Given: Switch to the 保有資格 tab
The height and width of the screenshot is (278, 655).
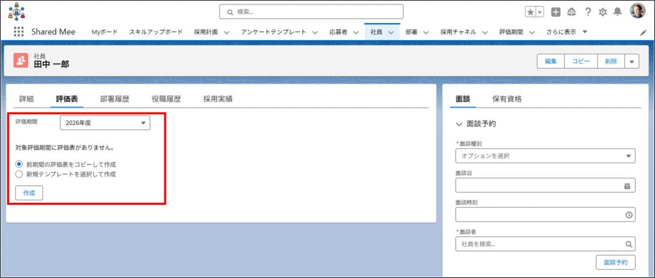Looking at the screenshot, I should (507, 99).
